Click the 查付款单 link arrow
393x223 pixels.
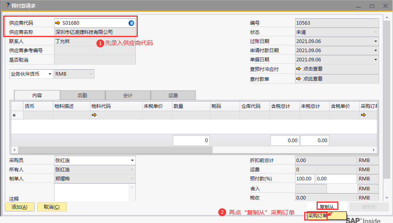coord(298,79)
